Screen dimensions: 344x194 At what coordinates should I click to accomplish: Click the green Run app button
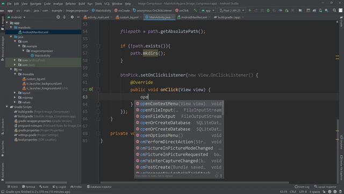(250, 10)
